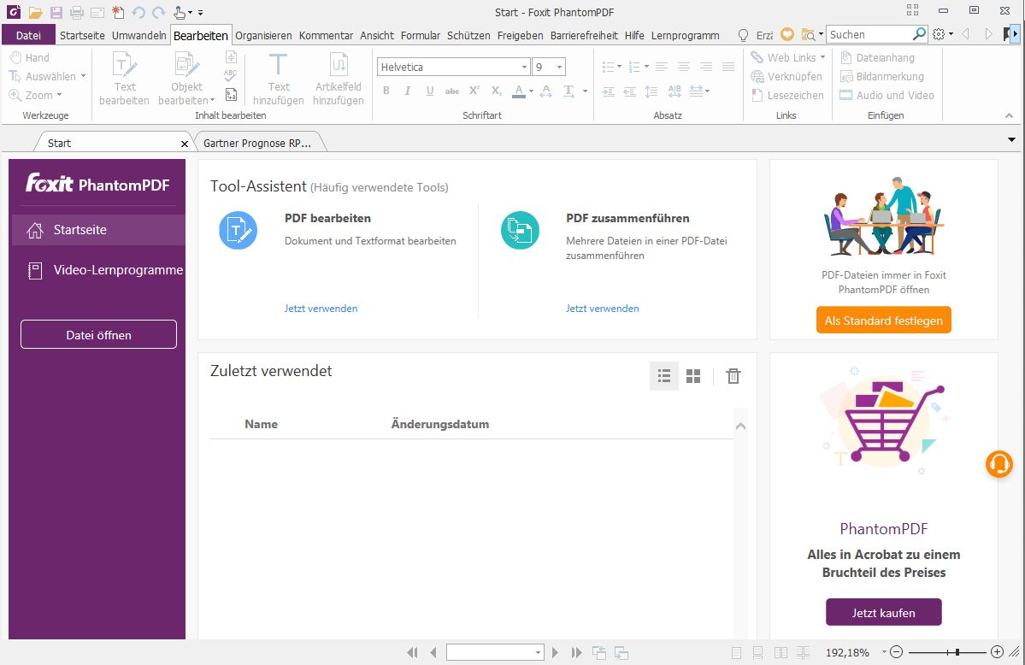Switch to the Gartner Prognose RP document tab
Image resolution: width=1025 pixels, height=665 pixels.
pos(257,144)
